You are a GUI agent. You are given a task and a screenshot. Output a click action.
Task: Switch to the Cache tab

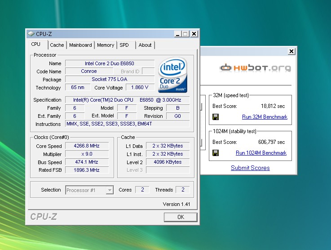(57, 45)
